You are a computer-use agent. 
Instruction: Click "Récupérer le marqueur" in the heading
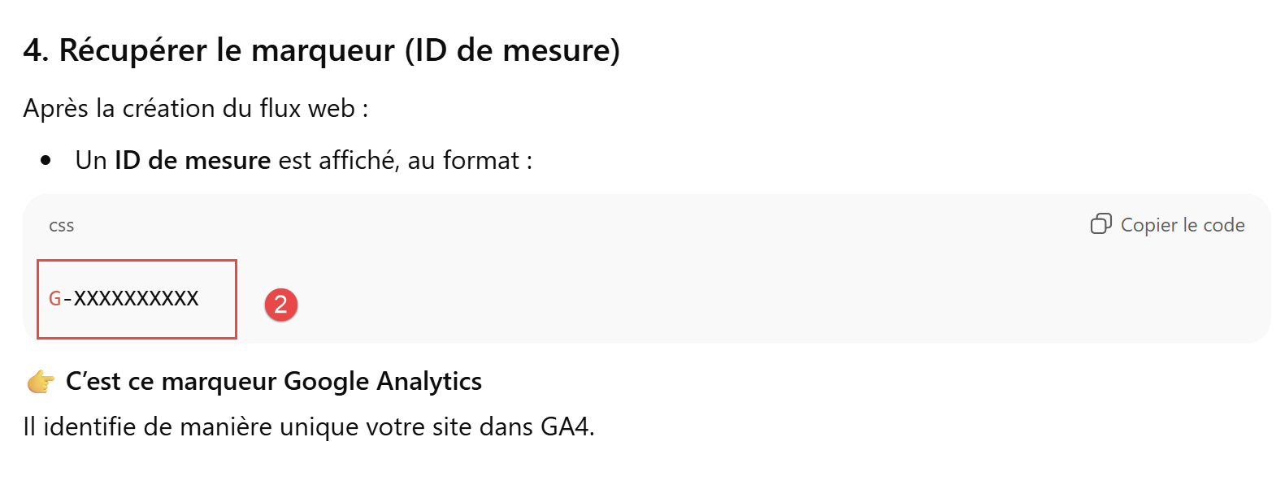click(x=228, y=50)
